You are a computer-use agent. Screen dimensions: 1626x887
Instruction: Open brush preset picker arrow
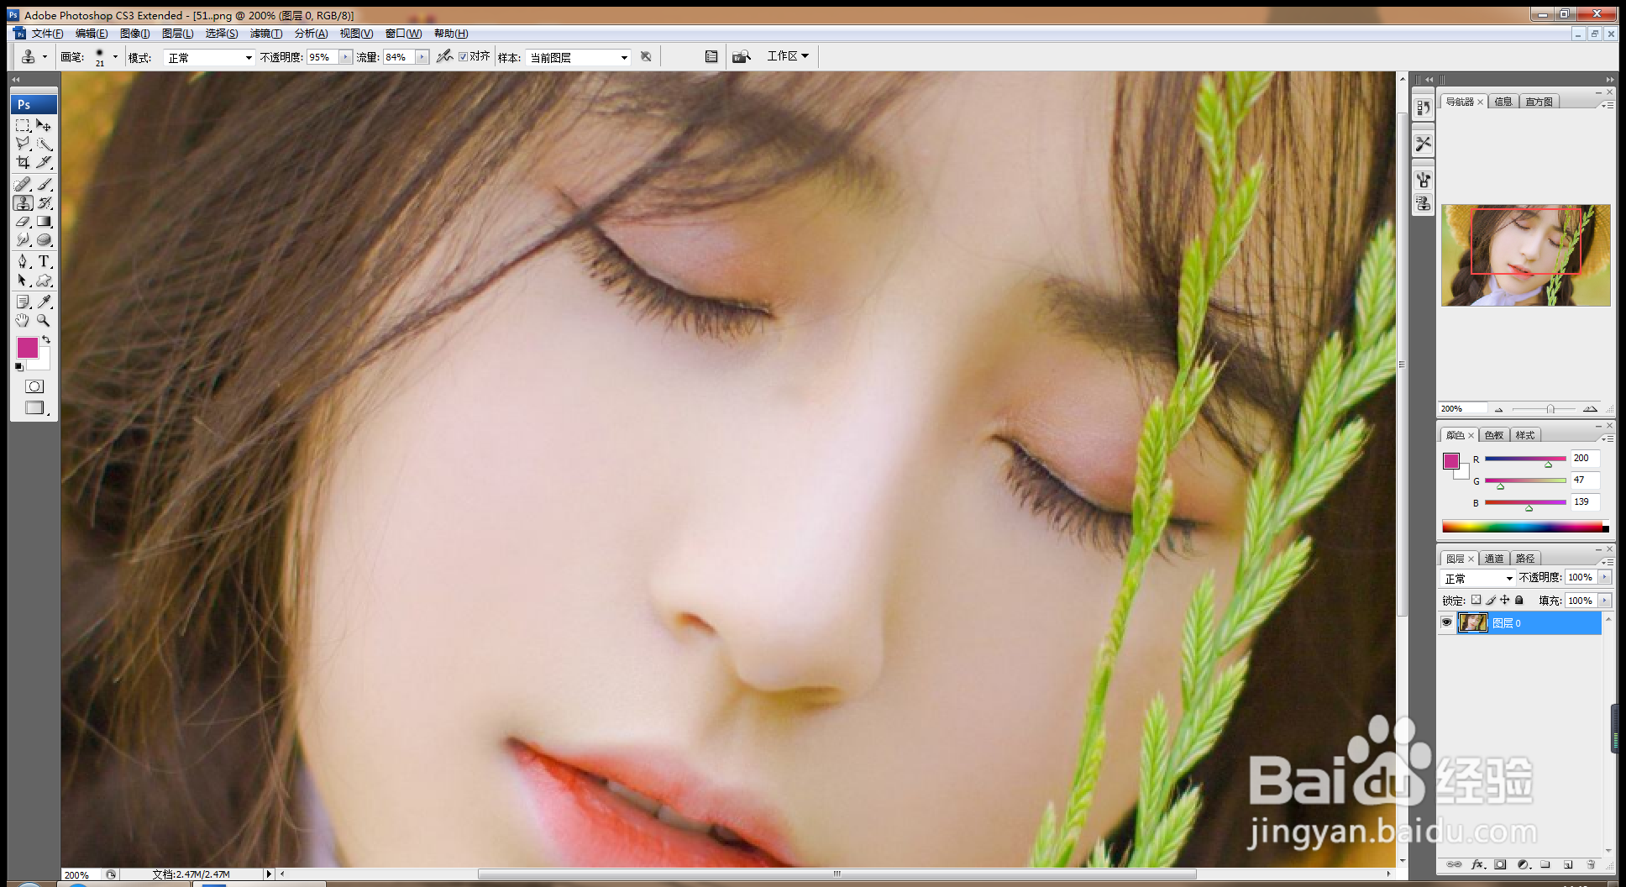(115, 57)
